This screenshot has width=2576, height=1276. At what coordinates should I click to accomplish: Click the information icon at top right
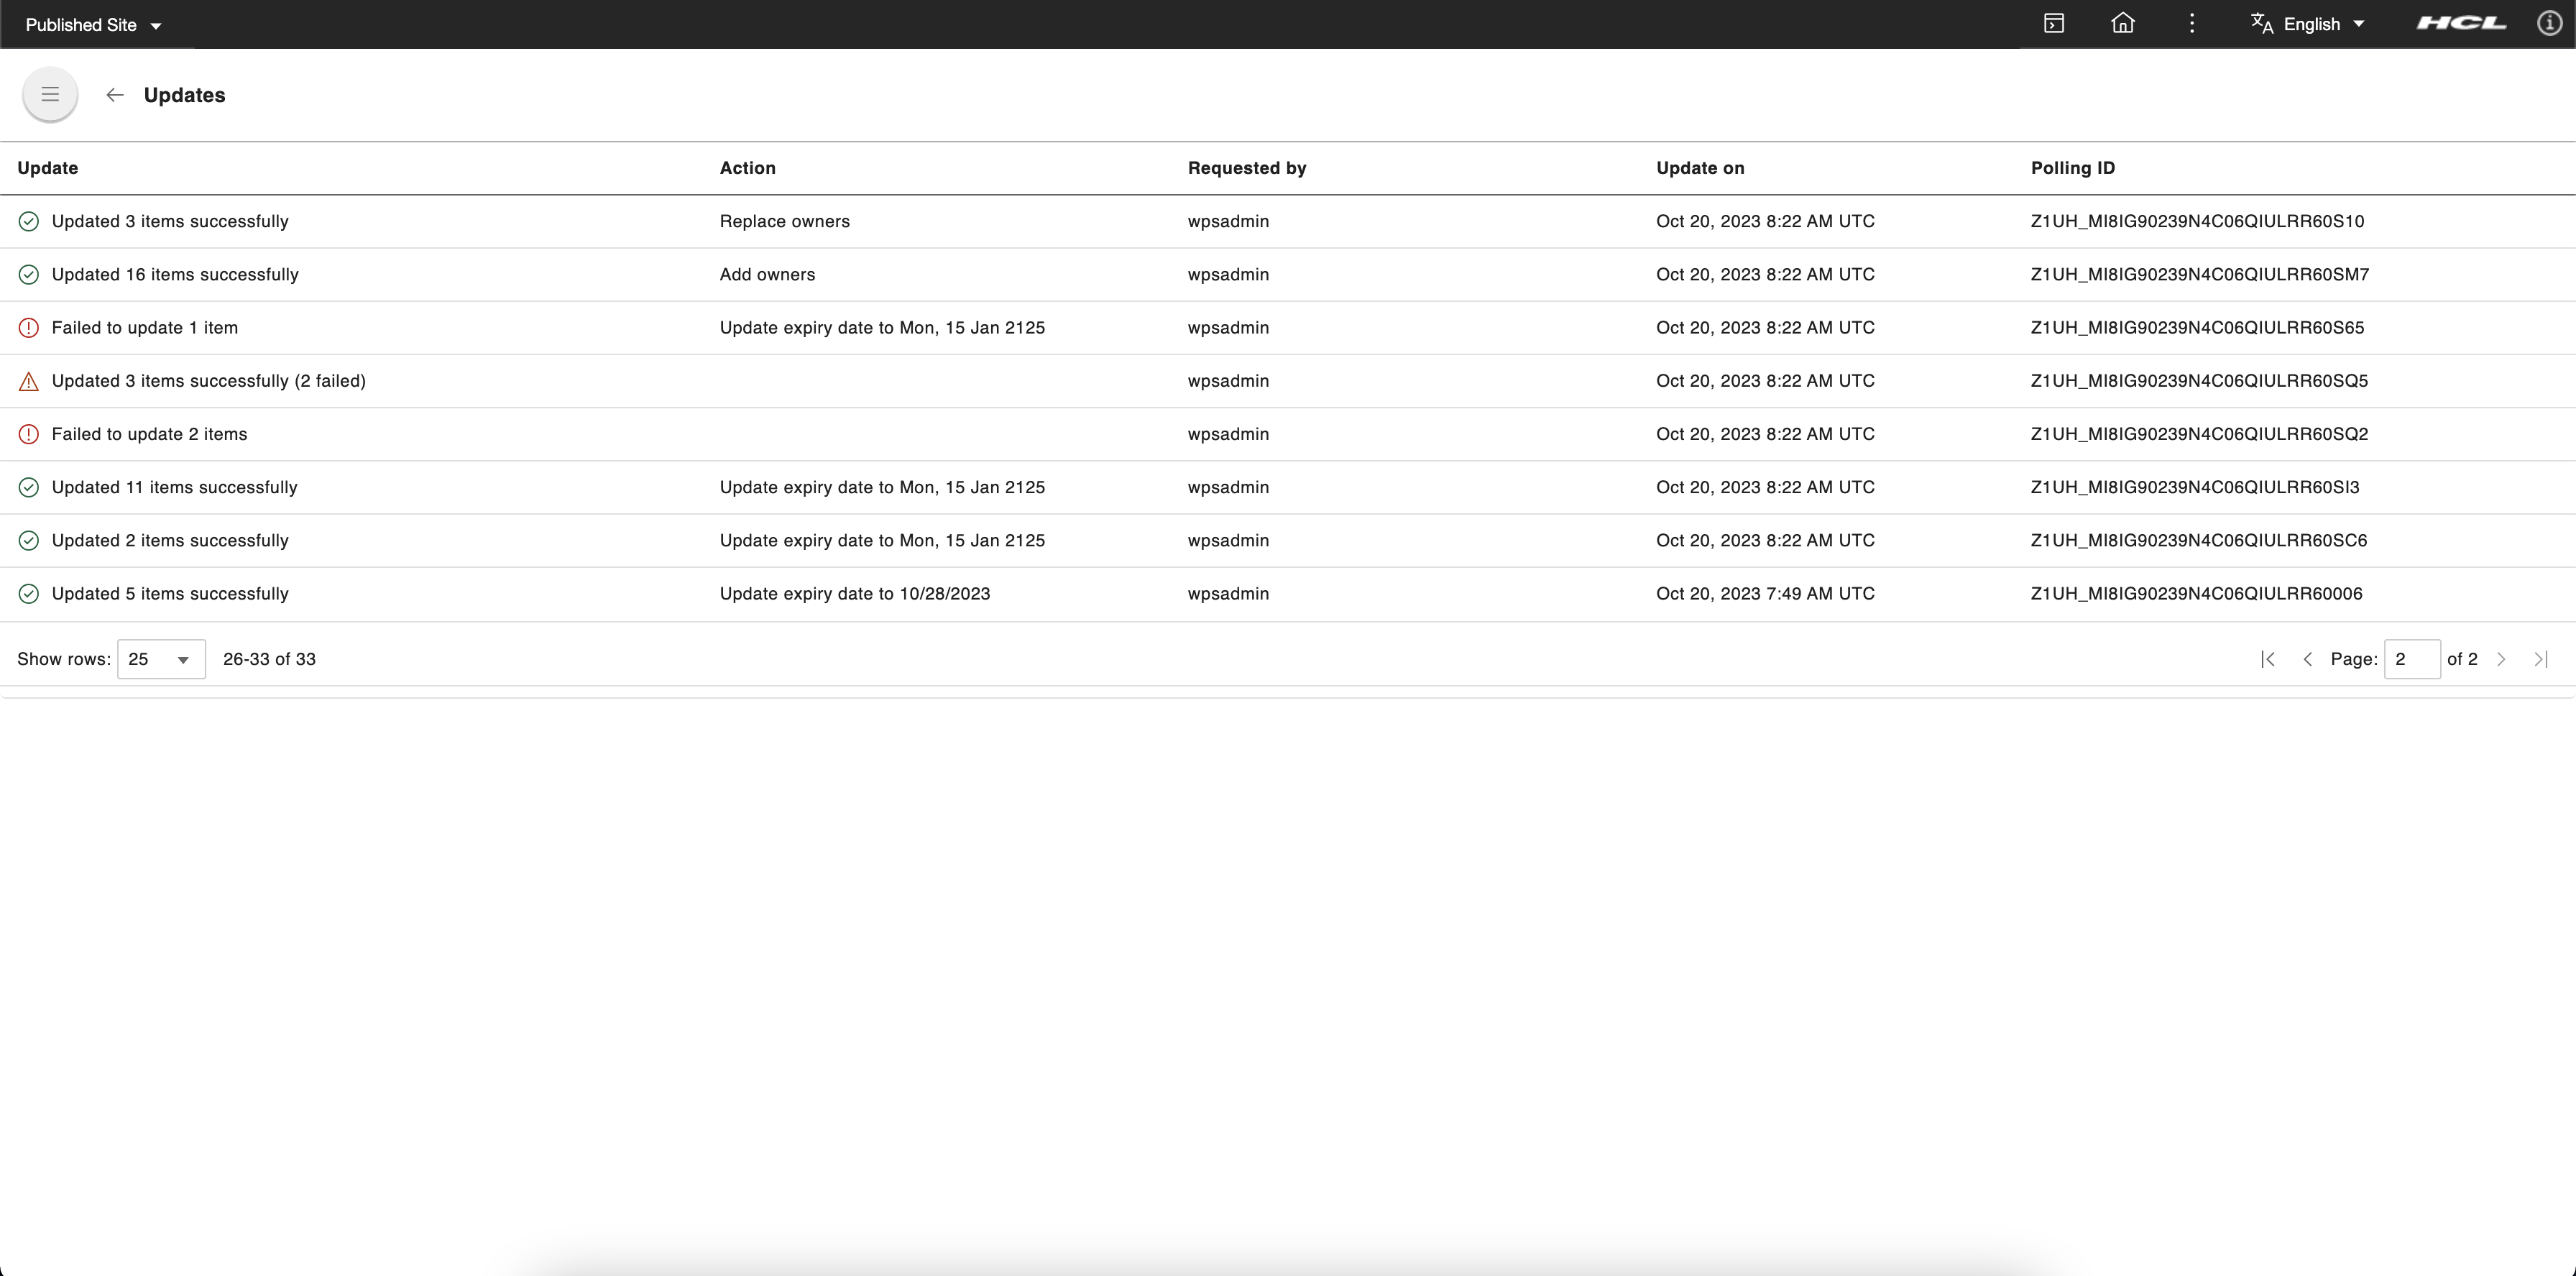coord(2549,24)
